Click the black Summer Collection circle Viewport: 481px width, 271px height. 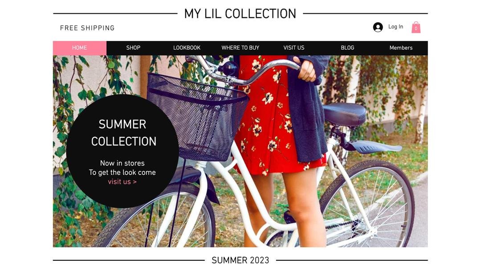click(122, 151)
